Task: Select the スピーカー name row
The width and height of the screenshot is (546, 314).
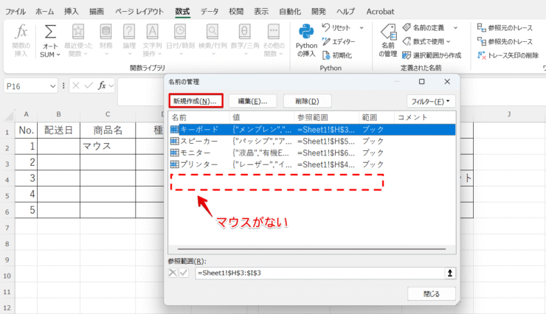Action: [x=312, y=142]
